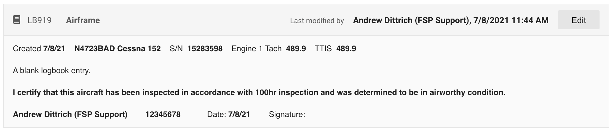Screen dimensions: 613x131
Task: Click the Edit button
Action: [578, 20]
